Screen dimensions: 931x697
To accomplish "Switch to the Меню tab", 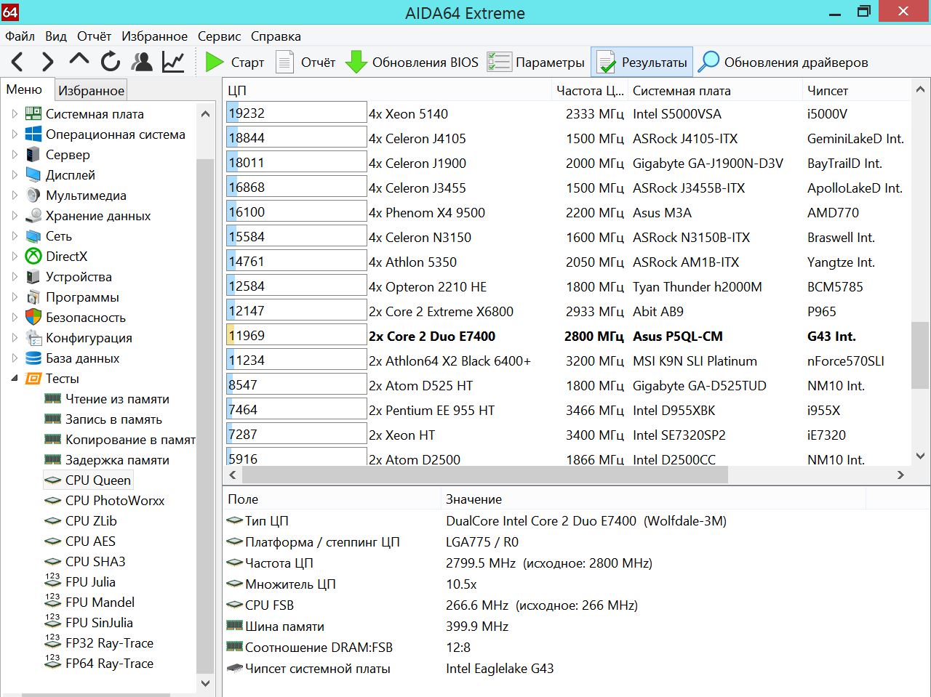I will 24,89.
